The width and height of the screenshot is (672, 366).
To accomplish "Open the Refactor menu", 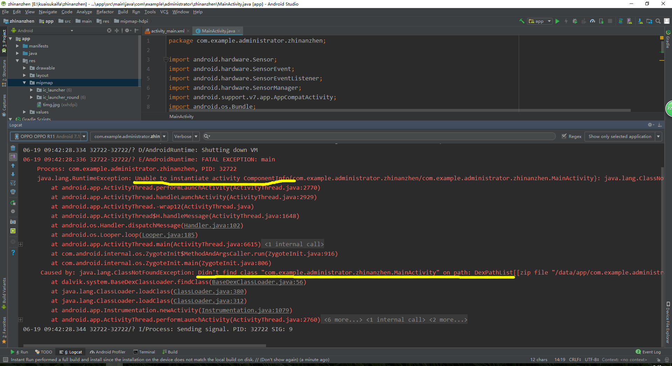I will (x=105, y=12).
